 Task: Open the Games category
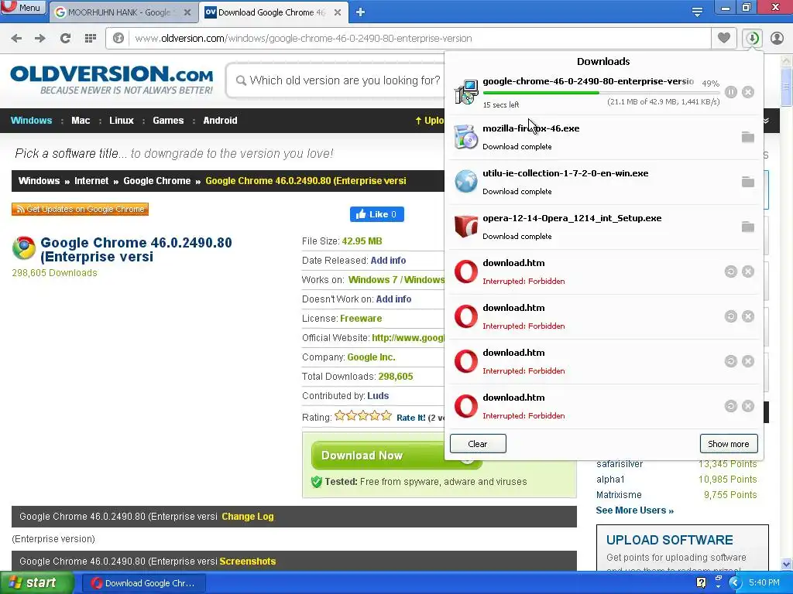tap(168, 121)
